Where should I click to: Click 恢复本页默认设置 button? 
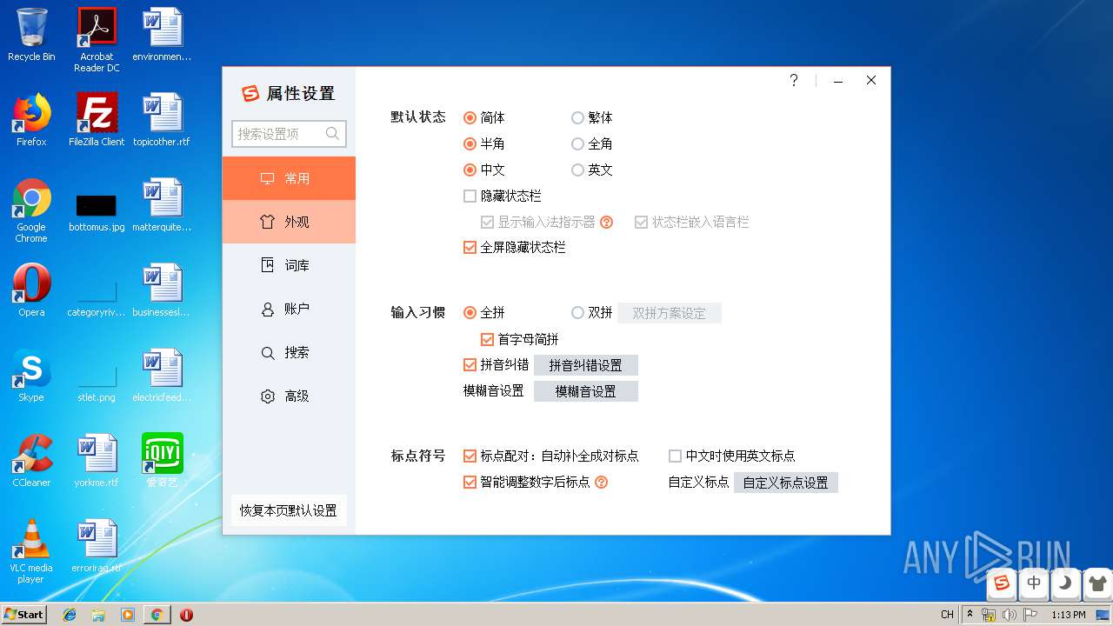289,510
